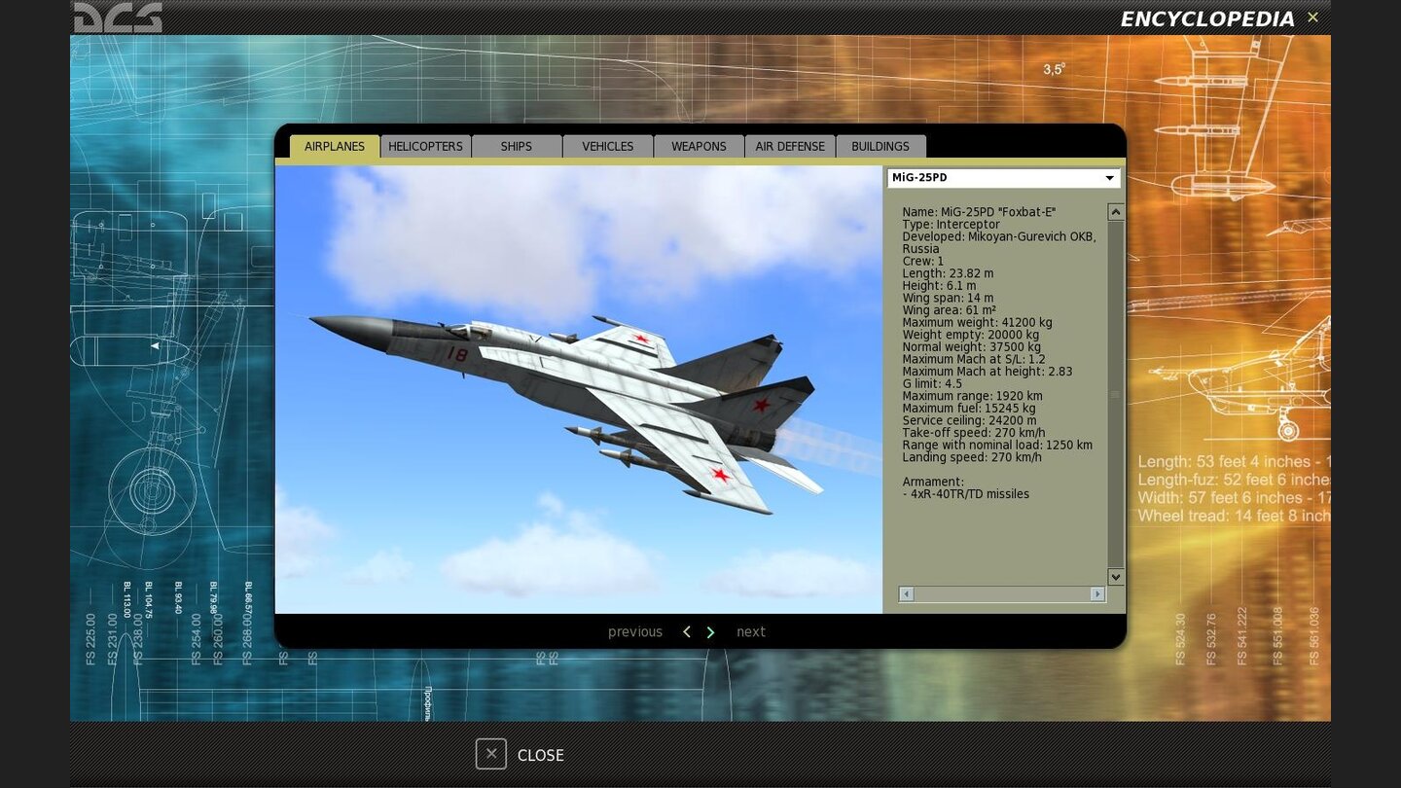Image resolution: width=1401 pixels, height=788 pixels.
Task: Click the 'Crew: 1' line
Action: [x=923, y=262]
